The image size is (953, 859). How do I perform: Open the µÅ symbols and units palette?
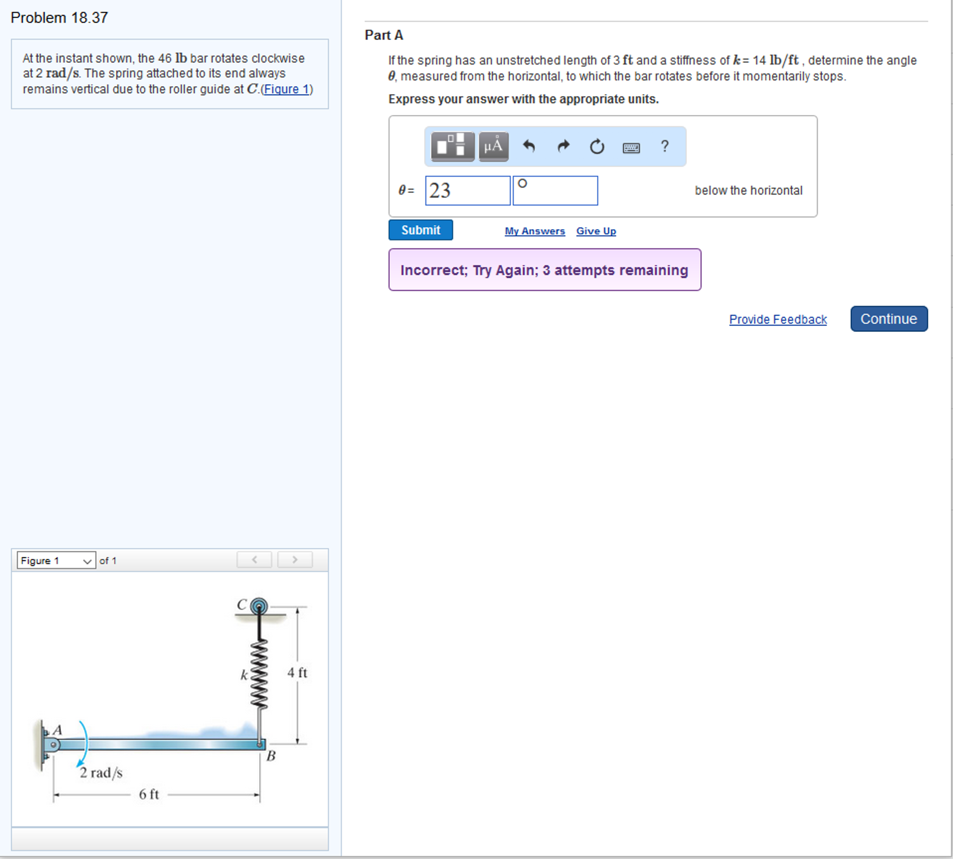[493, 146]
